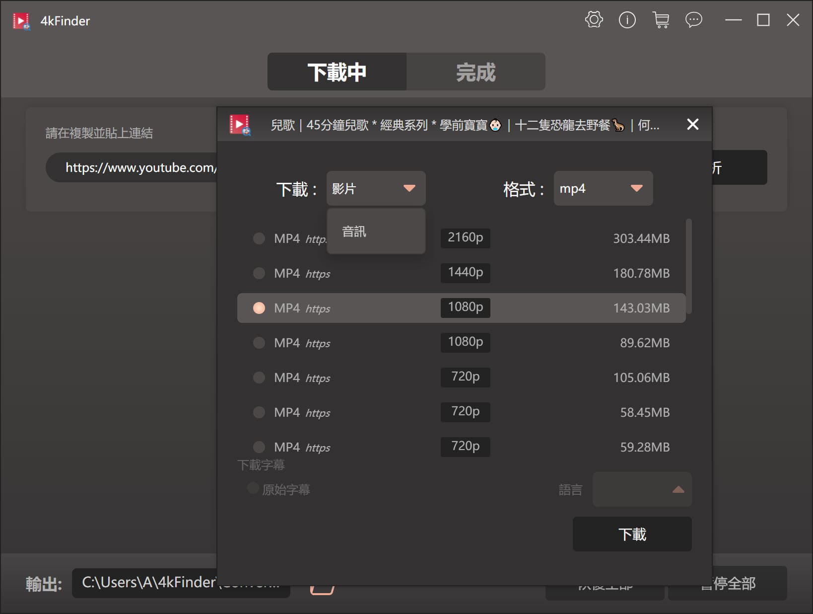
Task: Open the settings gear icon
Action: pos(594,20)
